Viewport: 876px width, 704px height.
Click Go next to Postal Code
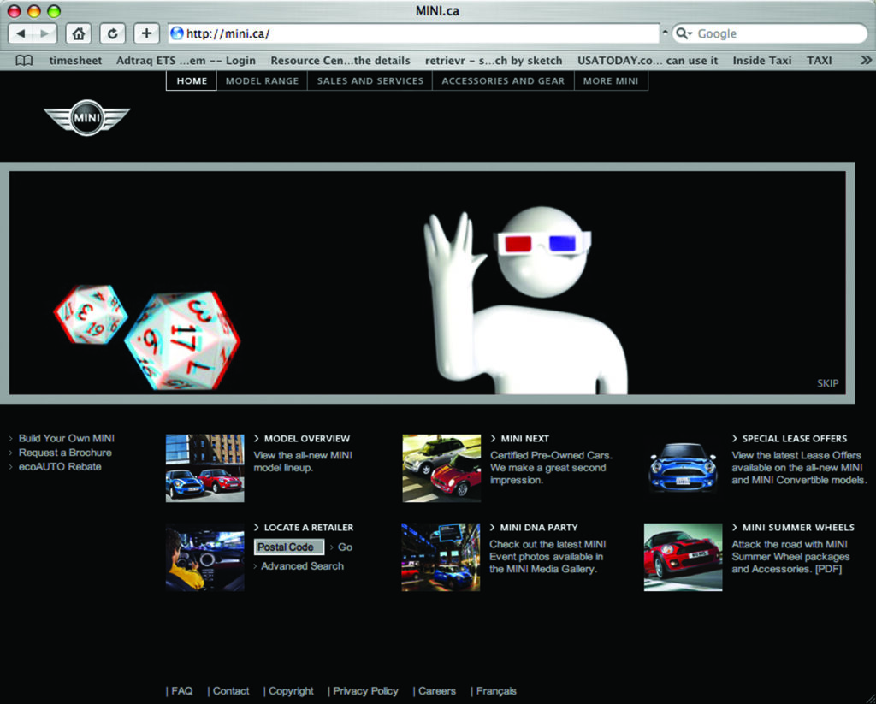[345, 547]
